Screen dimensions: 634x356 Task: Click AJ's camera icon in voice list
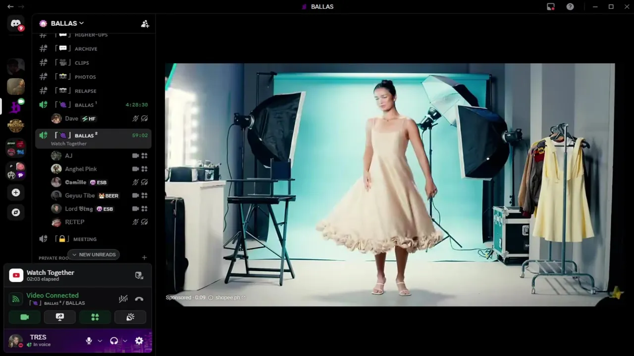(x=135, y=156)
